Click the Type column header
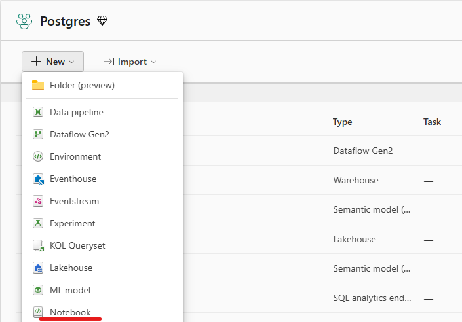 tap(342, 122)
